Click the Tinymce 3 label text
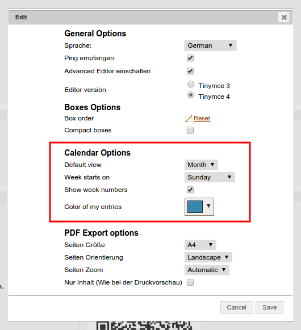301x330 pixels. point(214,86)
